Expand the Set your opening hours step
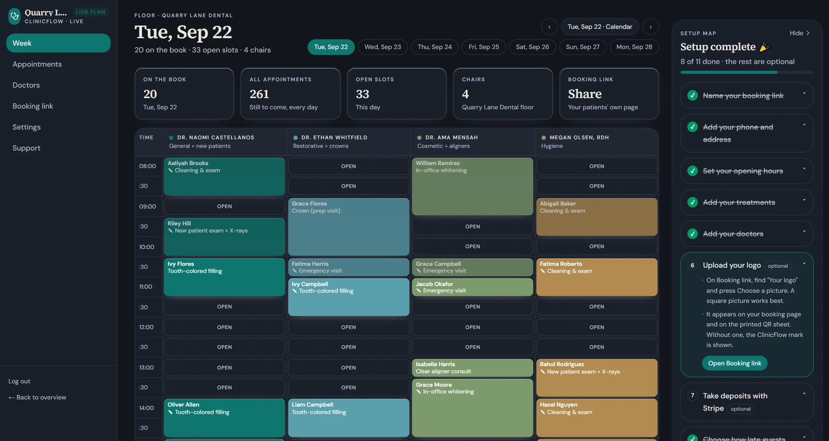829x441 pixels. (804, 168)
